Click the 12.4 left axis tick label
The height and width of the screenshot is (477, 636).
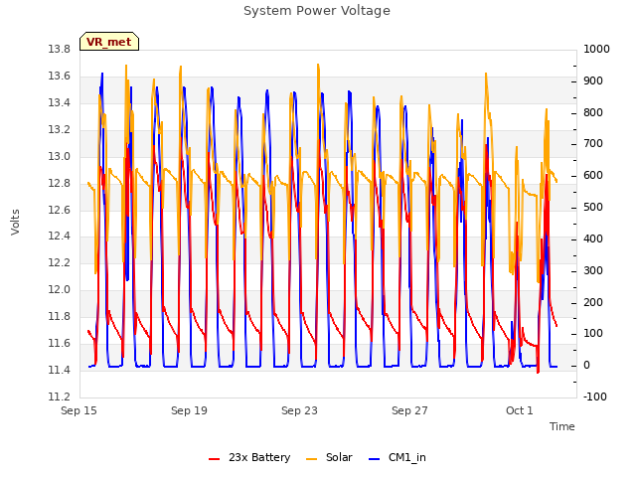(x=60, y=237)
